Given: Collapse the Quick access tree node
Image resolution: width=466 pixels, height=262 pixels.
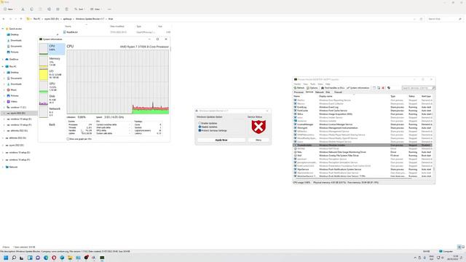Looking at the screenshot, I should [3, 29].
